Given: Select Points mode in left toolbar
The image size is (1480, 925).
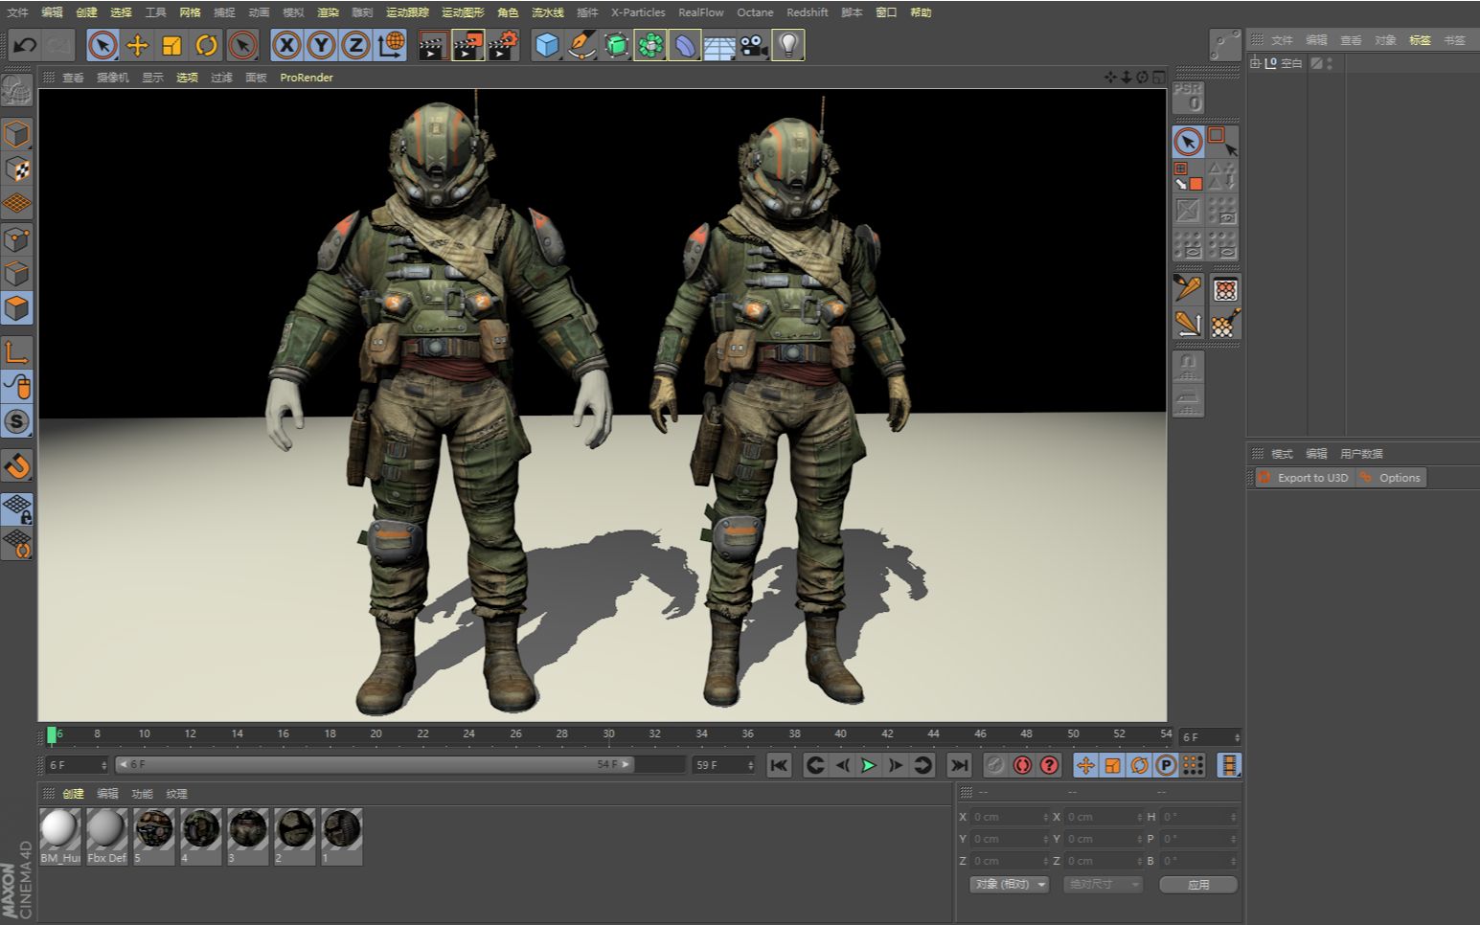Looking at the screenshot, I should click(16, 238).
